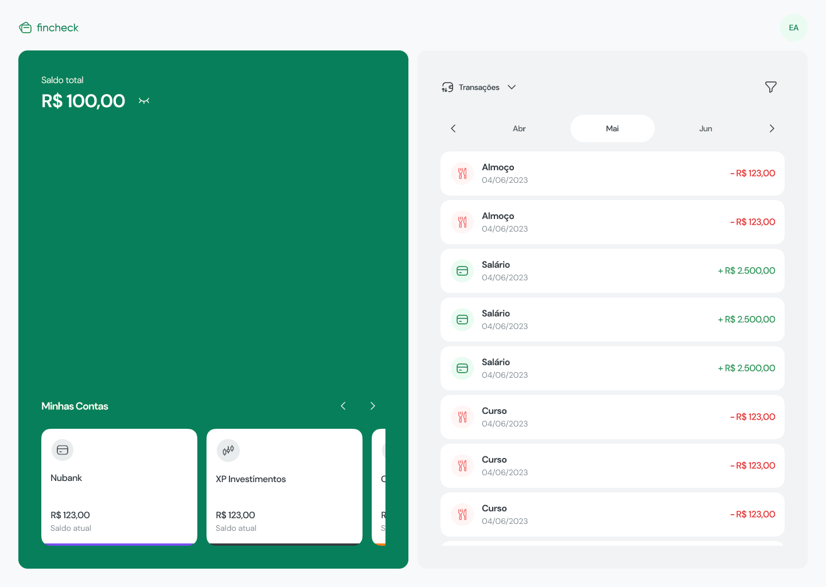Open the Nubank account card
This screenshot has height=587, width=826.
click(119, 486)
